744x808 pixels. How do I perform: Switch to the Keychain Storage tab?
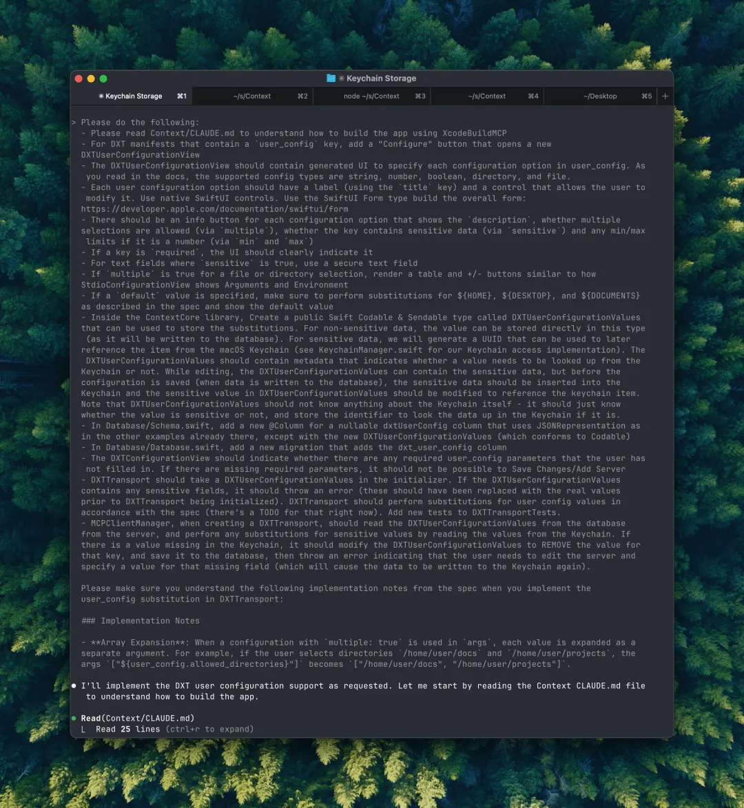coord(132,96)
